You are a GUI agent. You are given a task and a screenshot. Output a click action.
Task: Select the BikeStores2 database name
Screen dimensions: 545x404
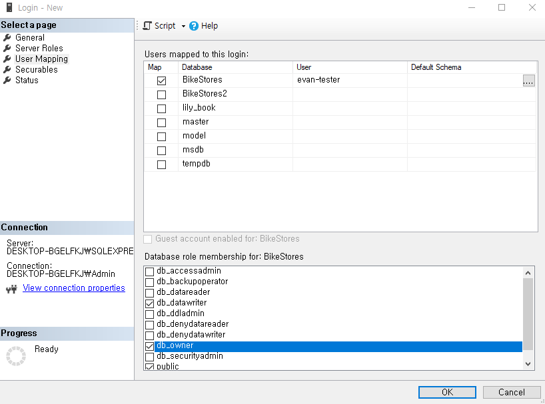click(205, 94)
